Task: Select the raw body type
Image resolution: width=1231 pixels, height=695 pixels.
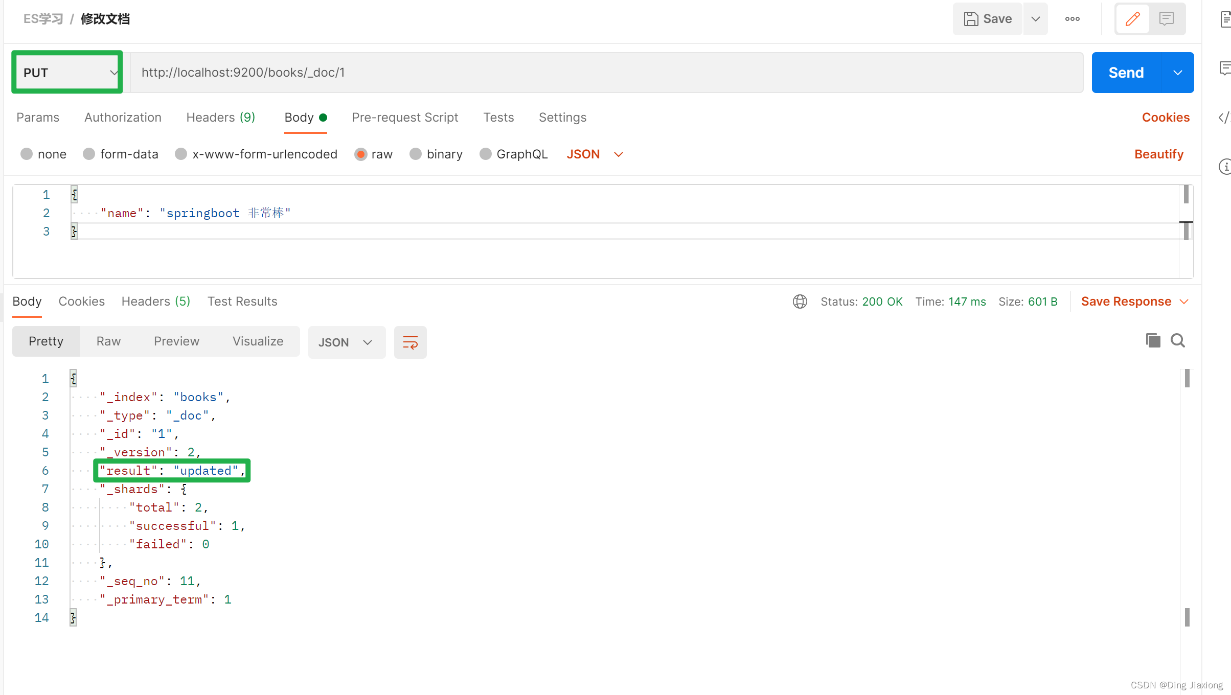Action: pyautogui.click(x=374, y=154)
